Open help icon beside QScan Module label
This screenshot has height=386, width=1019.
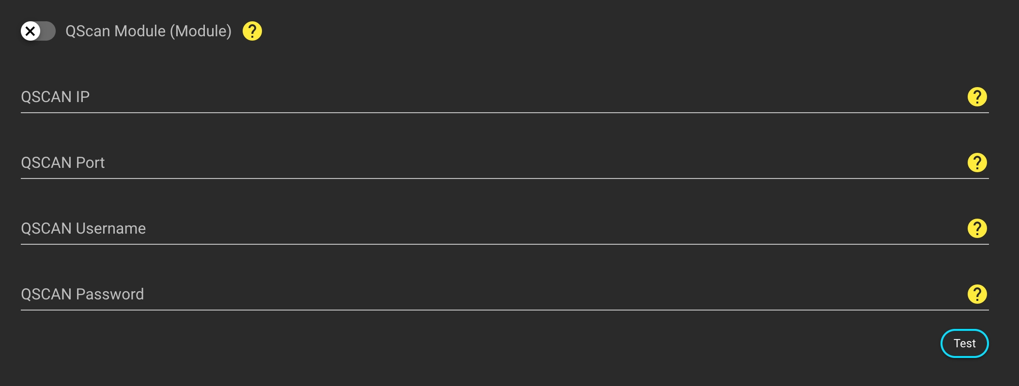click(x=252, y=31)
